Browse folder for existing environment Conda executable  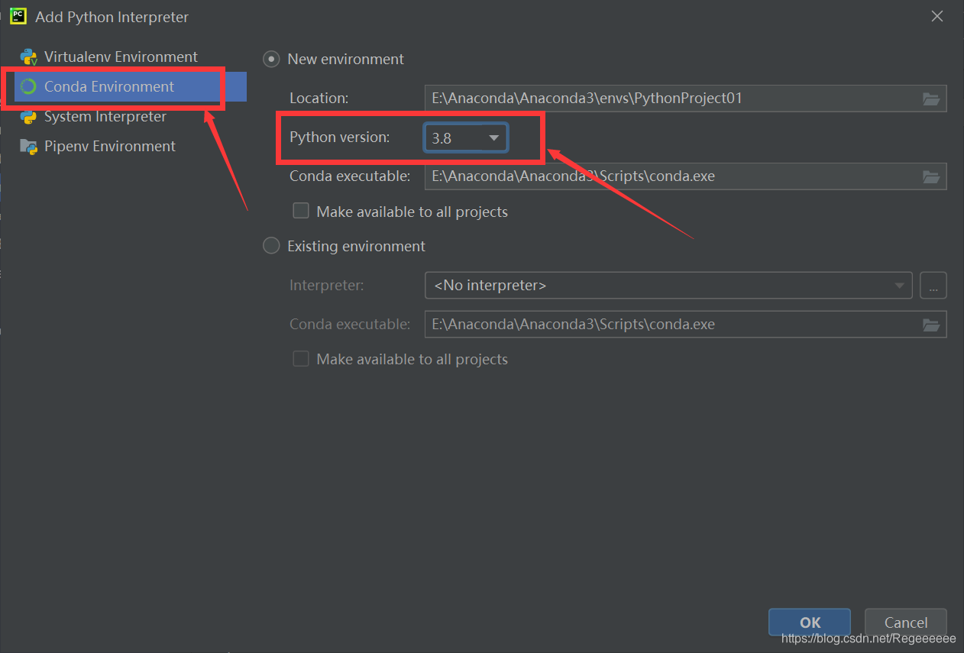(x=930, y=325)
